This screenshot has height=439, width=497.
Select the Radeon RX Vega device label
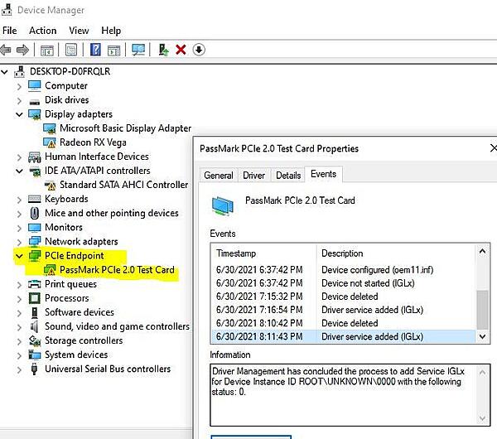[x=93, y=142]
